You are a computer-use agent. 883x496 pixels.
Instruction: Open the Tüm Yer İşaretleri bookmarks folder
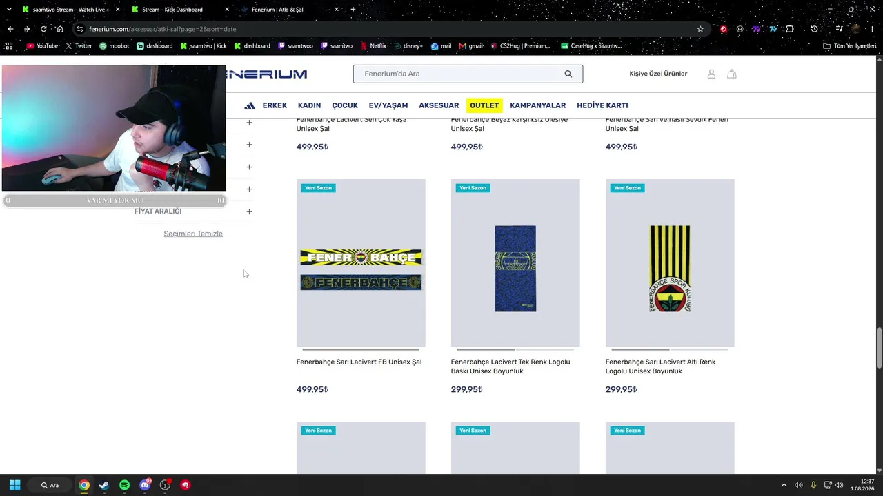point(850,46)
